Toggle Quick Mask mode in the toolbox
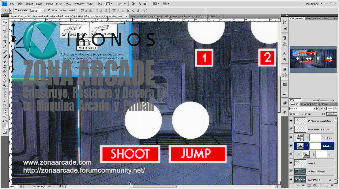This screenshot has height=189, width=339. coord(5,132)
